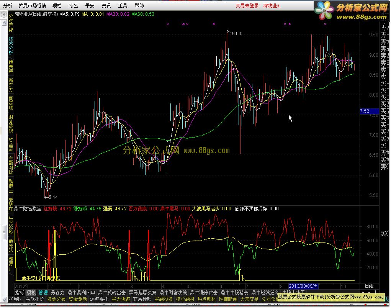Select the 鼎牛涨停伏击 template
This screenshot has height=308, width=391.
tap(204, 292)
